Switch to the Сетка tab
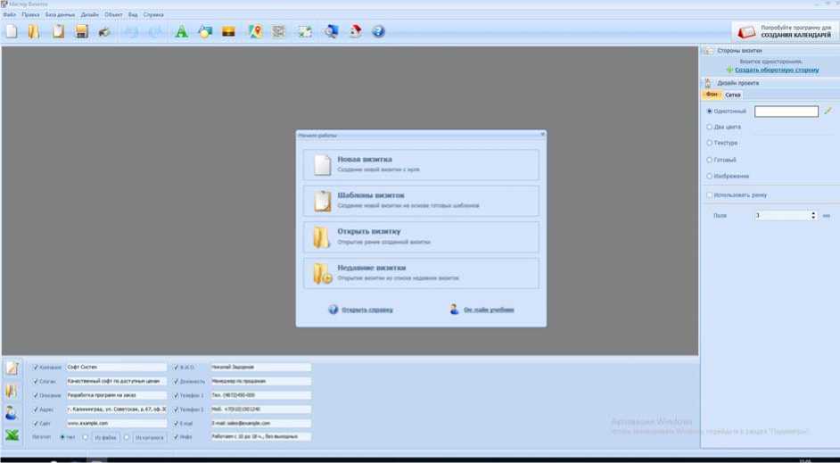840x463 pixels. click(732, 95)
